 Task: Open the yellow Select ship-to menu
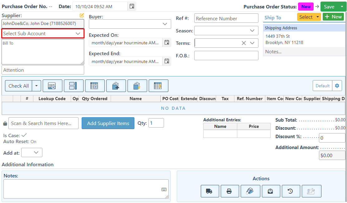coord(309,17)
